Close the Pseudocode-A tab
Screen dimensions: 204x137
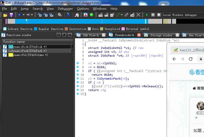point(139,35)
